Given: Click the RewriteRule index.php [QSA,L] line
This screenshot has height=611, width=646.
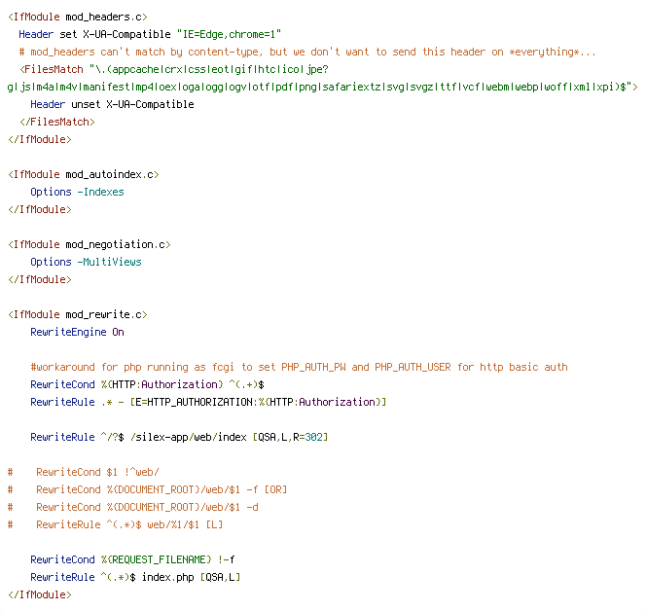Looking at the screenshot, I should [135, 577].
